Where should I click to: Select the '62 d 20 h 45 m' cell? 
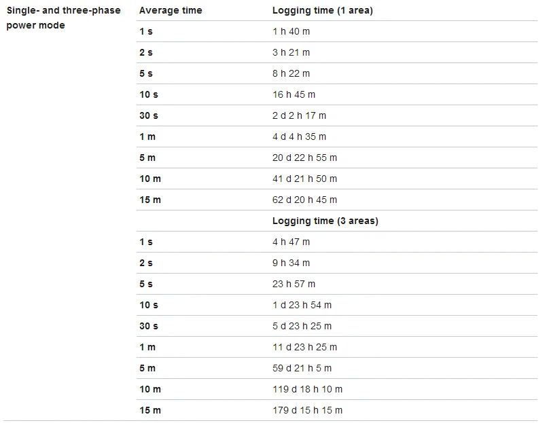(x=304, y=200)
